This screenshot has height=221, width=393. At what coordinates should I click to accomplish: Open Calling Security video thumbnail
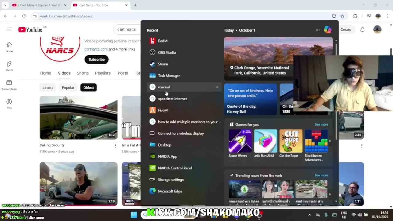tap(78, 118)
